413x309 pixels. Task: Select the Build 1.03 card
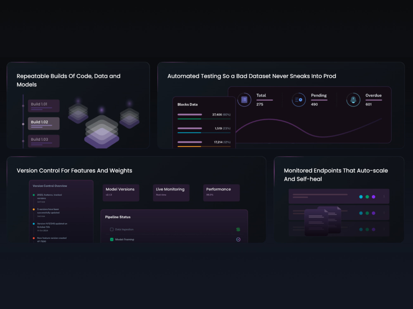(44, 141)
